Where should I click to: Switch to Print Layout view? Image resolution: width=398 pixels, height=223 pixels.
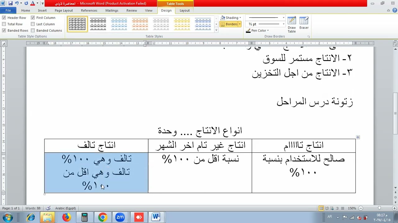tap(321, 208)
